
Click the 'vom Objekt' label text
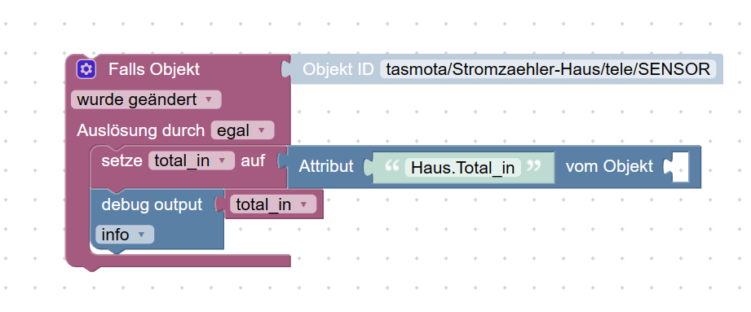click(609, 166)
